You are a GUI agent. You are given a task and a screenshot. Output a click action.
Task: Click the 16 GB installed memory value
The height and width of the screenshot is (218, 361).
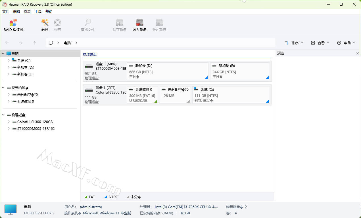(x=185, y=213)
